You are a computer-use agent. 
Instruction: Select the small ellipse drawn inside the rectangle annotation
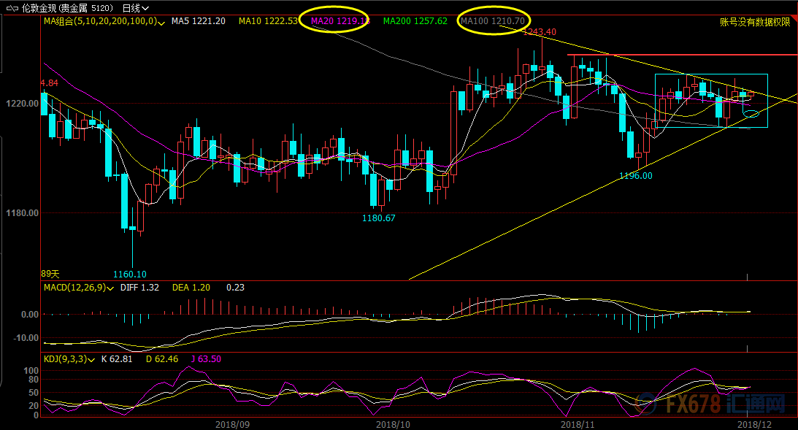coord(751,113)
